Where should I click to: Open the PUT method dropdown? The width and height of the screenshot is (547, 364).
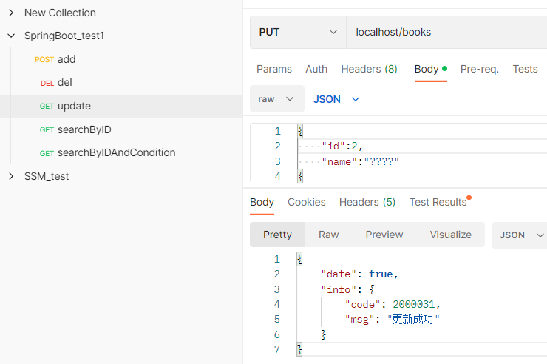(297, 32)
